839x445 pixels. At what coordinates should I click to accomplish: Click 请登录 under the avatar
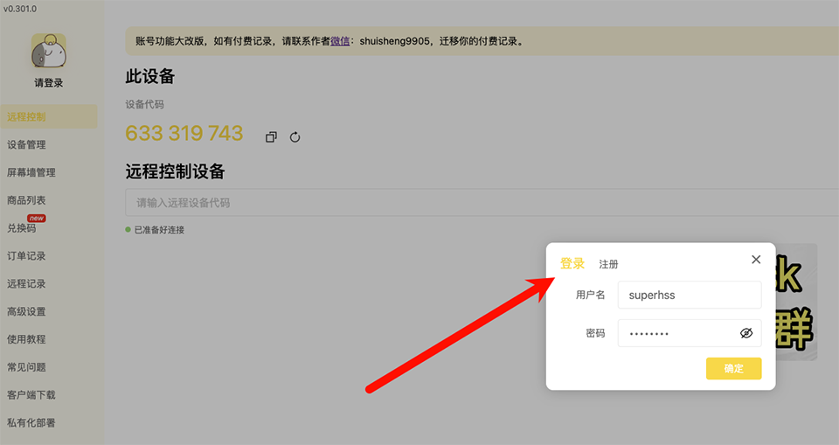click(49, 83)
